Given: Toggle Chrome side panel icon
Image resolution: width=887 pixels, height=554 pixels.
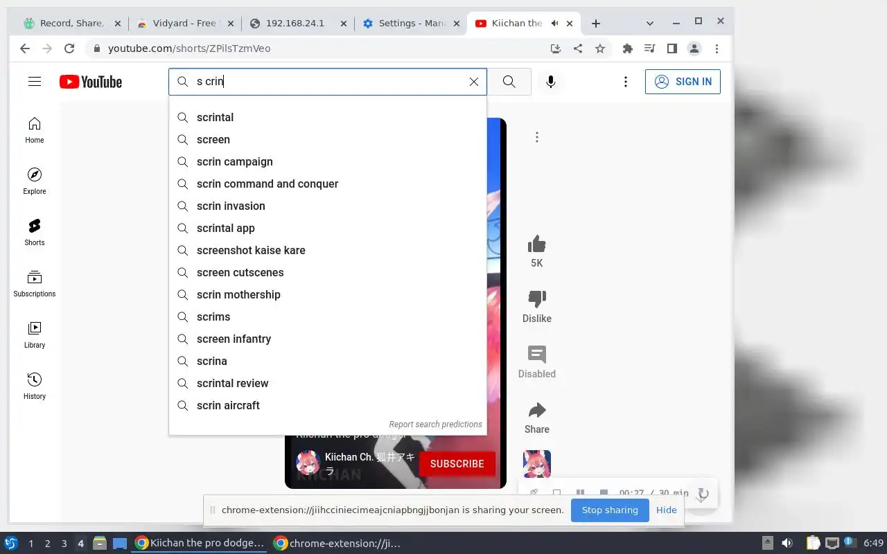Looking at the screenshot, I should 671,48.
